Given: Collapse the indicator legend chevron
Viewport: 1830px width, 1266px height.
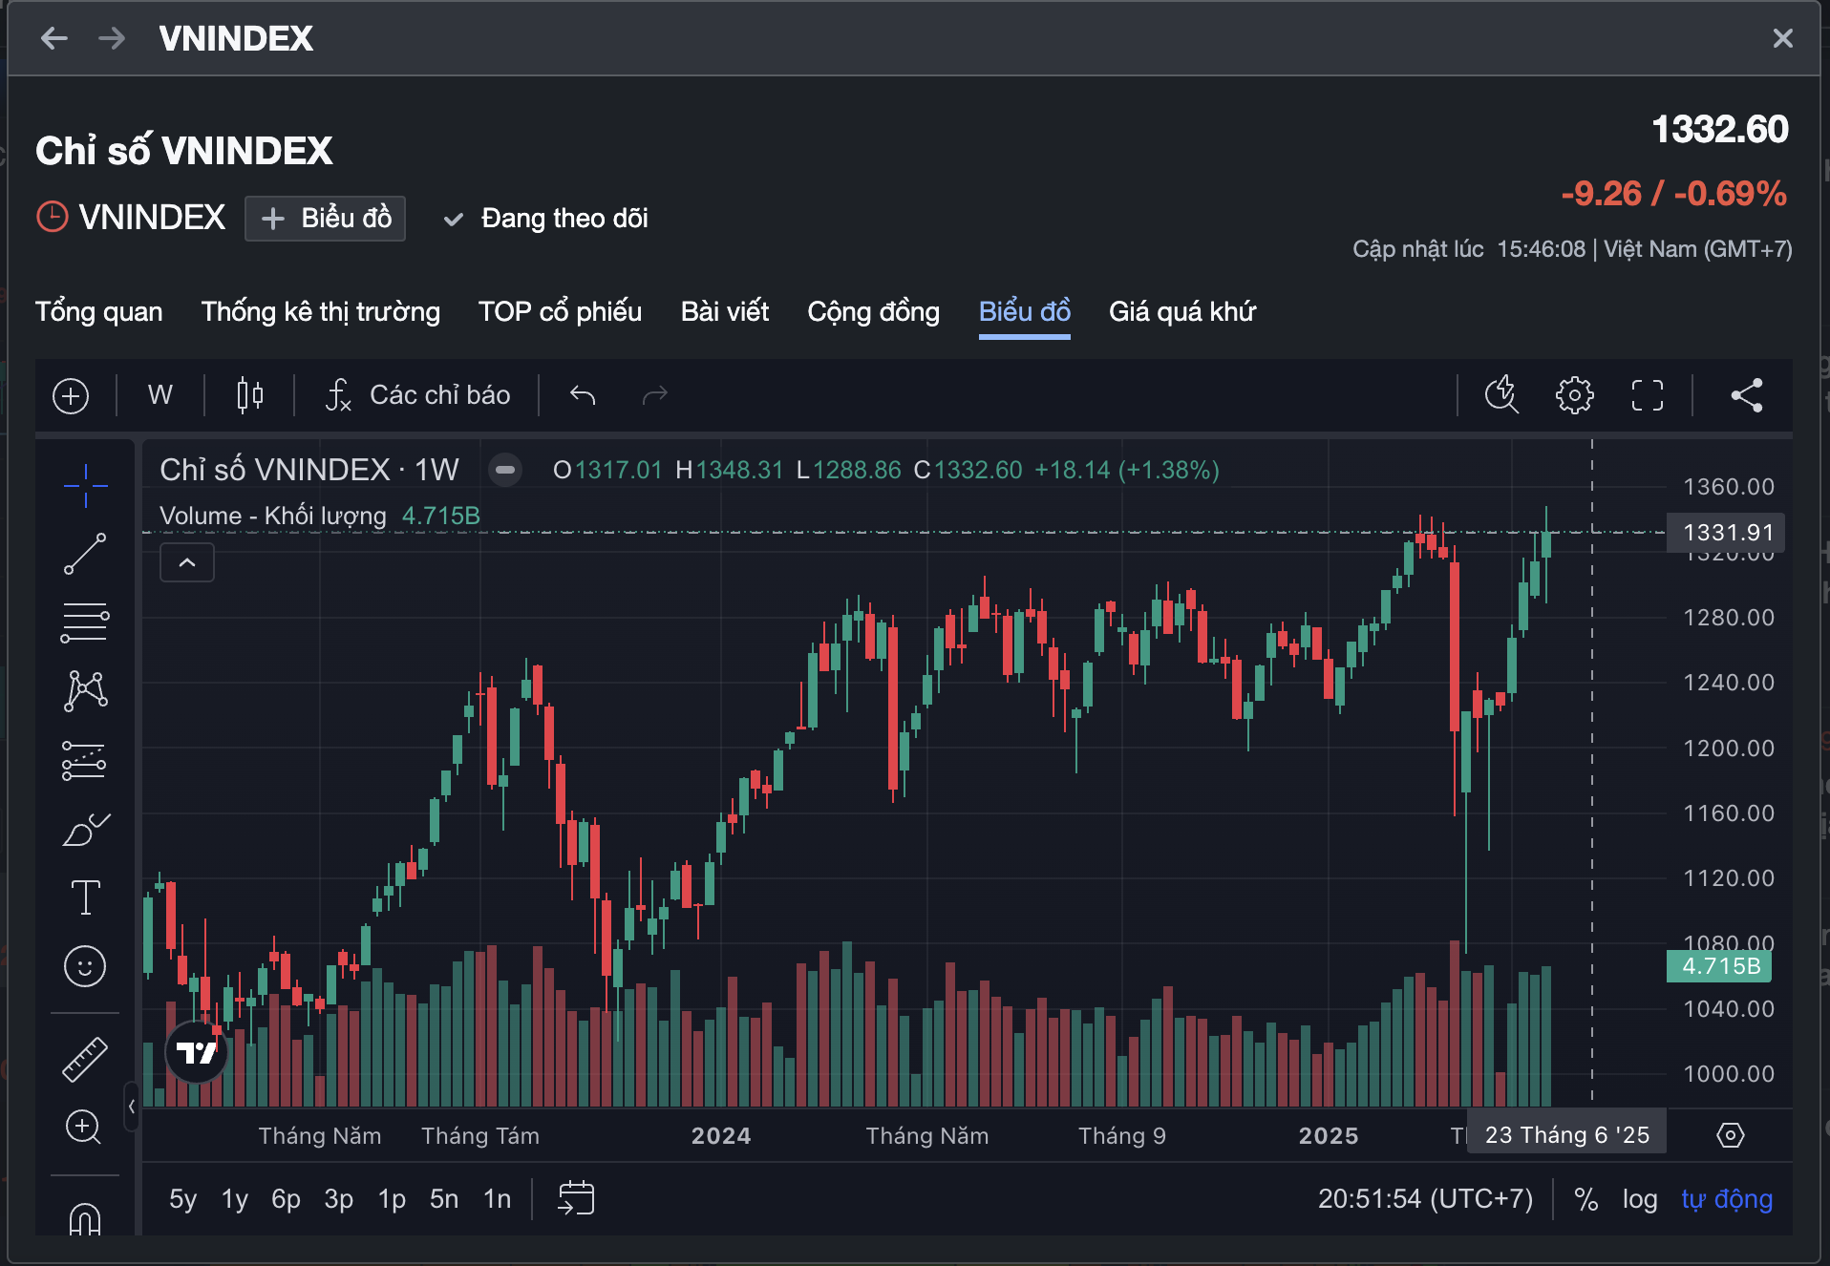Looking at the screenshot, I should coord(187,563).
